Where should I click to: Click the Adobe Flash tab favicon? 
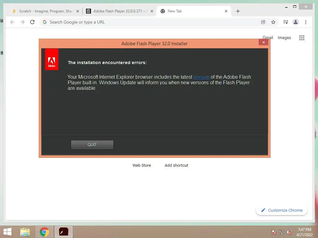click(x=89, y=11)
